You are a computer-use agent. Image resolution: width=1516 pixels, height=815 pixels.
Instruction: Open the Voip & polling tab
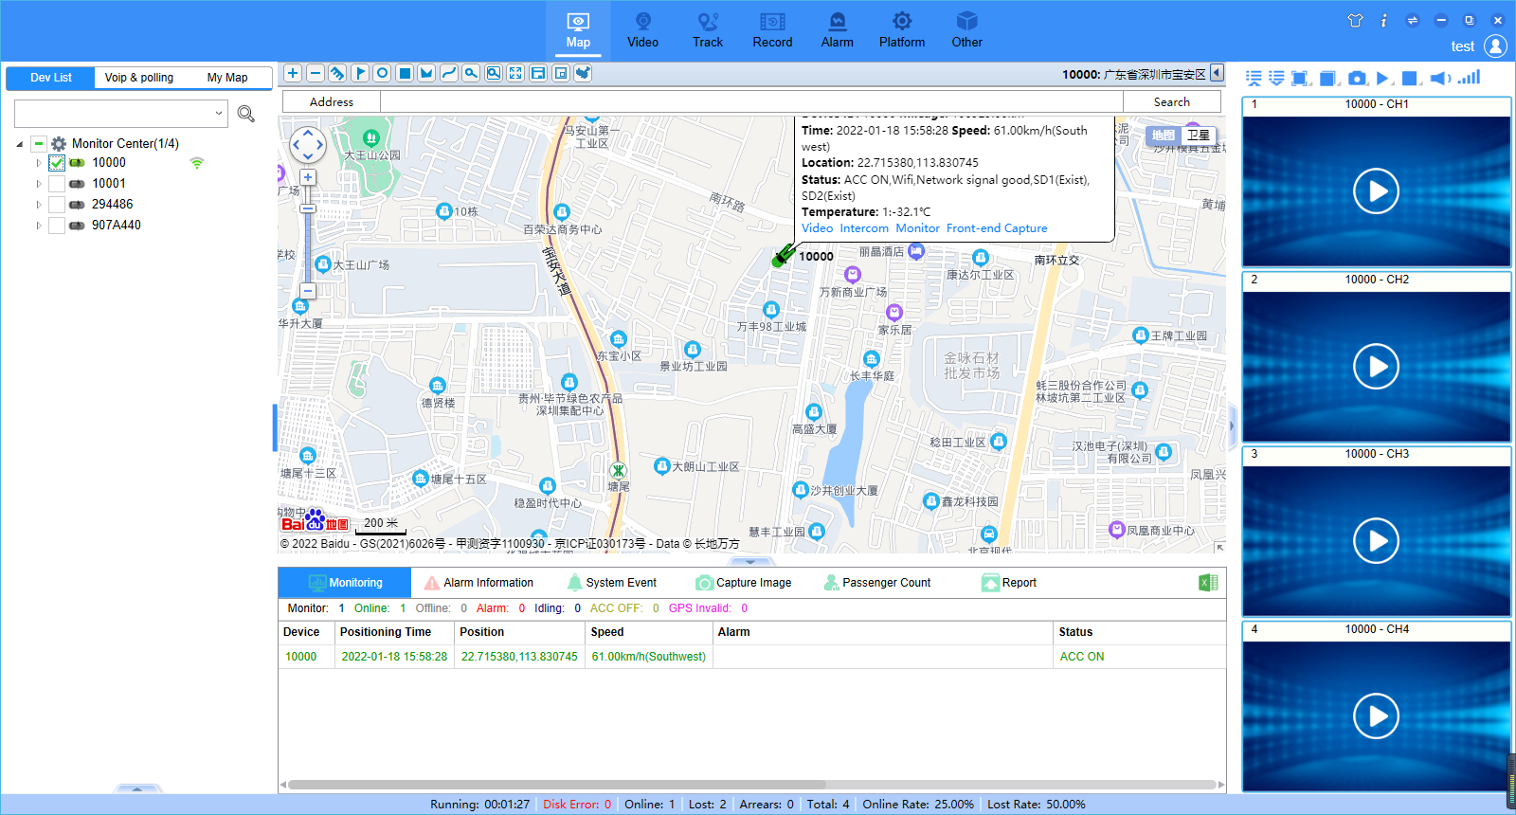coord(139,78)
